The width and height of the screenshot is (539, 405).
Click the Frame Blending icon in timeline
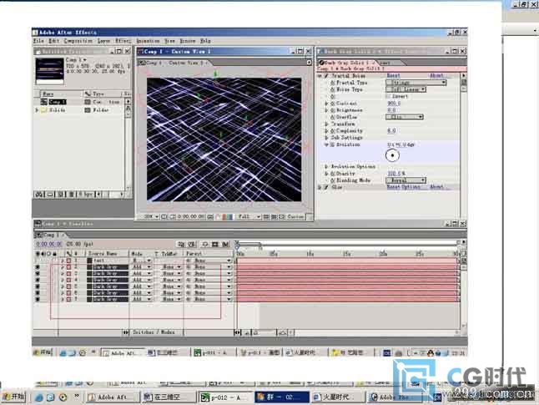214,245
